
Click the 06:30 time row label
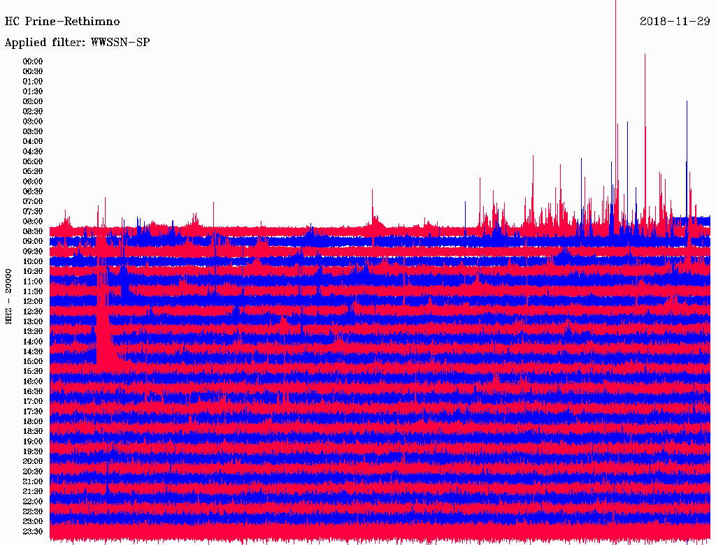point(33,191)
